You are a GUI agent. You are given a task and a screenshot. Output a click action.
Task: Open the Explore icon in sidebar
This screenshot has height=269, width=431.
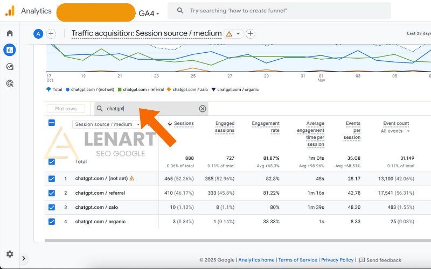pos(9,67)
